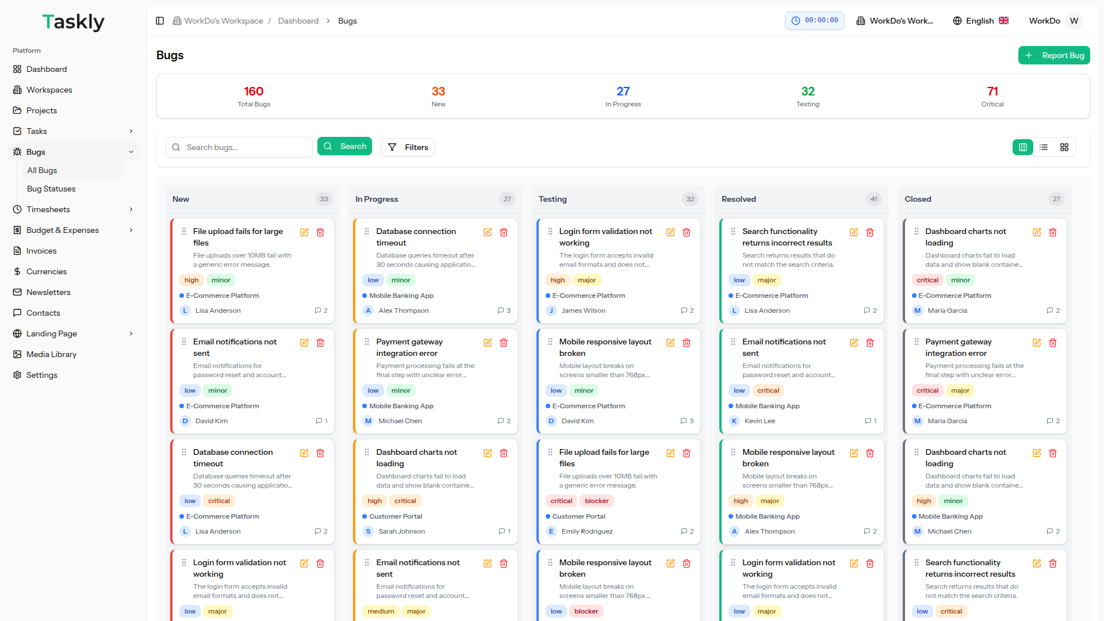Go to Invoices in sidebar
The image size is (1104, 621).
(41, 251)
